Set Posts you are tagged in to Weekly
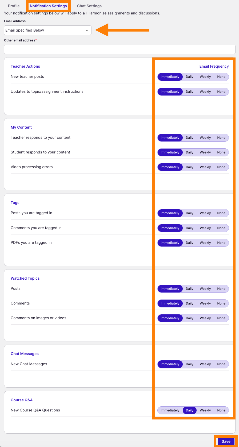239x447 pixels. coord(205,213)
